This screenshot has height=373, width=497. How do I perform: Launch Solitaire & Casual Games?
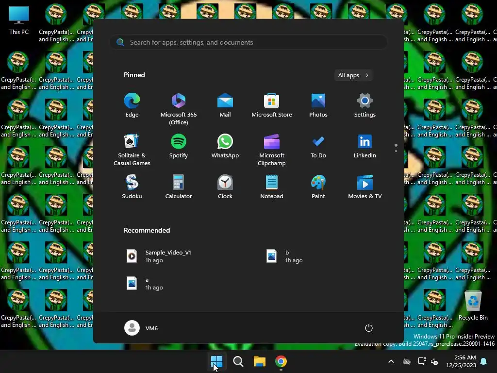[x=132, y=150]
